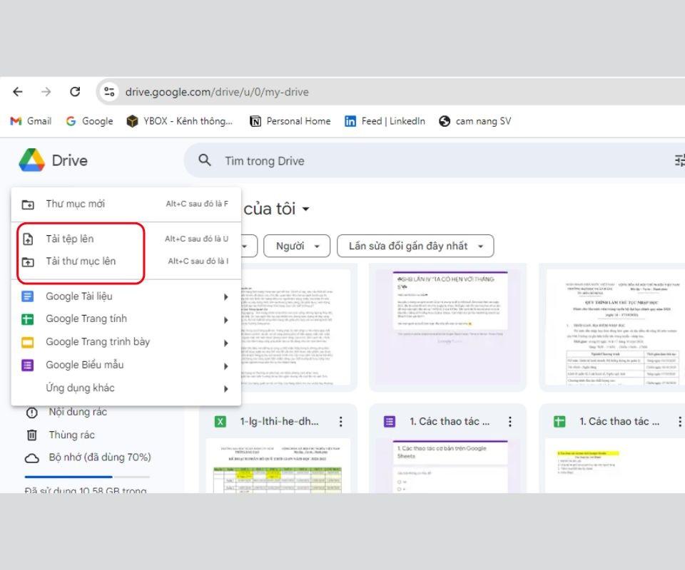Viewport: 685px width, 570px height.
Task: Go back using the browser back arrow
Action: click(x=18, y=92)
